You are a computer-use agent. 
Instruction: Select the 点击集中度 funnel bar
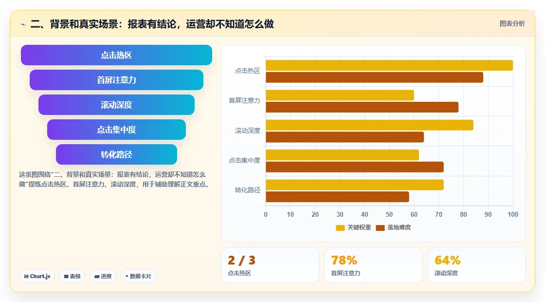click(116, 130)
